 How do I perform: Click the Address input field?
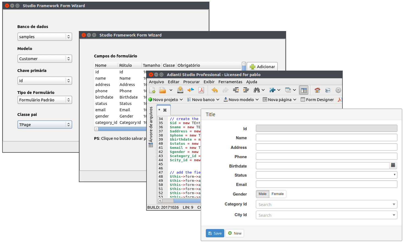(x=326, y=147)
